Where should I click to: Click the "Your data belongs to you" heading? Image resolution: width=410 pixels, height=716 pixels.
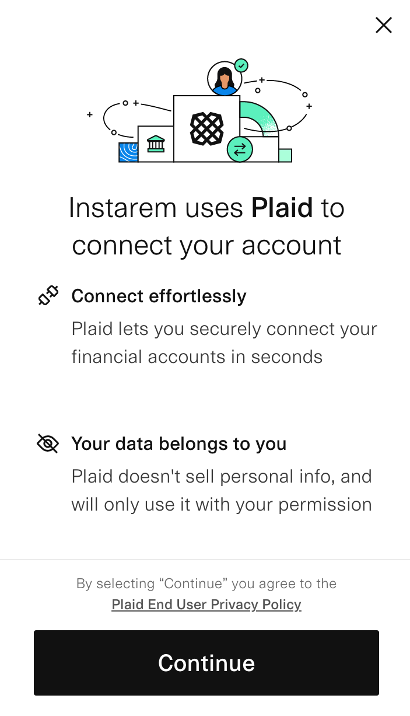178,443
